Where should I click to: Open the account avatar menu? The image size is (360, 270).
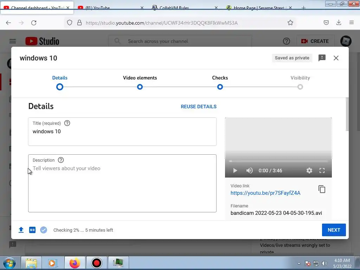(x=346, y=41)
